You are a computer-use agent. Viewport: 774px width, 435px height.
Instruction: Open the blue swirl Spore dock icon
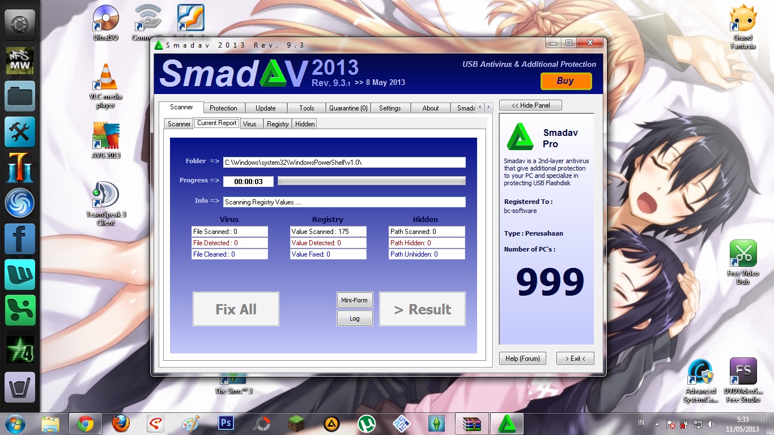point(20,203)
